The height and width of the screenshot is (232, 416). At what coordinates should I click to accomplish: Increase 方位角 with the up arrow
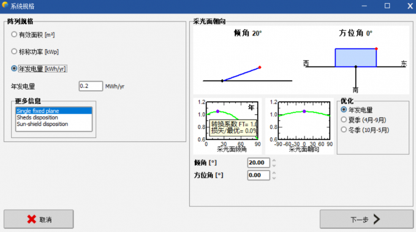click(x=274, y=172)
